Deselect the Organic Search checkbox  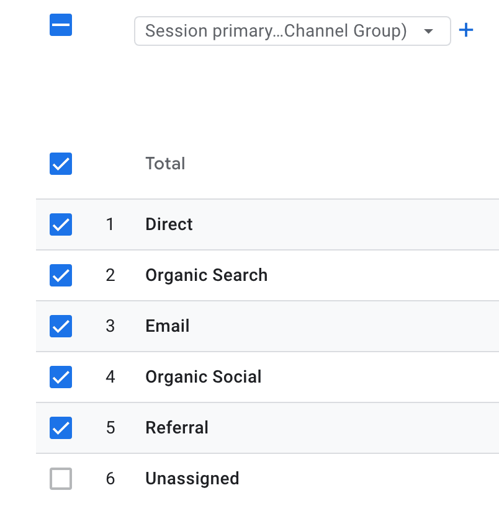61,275
